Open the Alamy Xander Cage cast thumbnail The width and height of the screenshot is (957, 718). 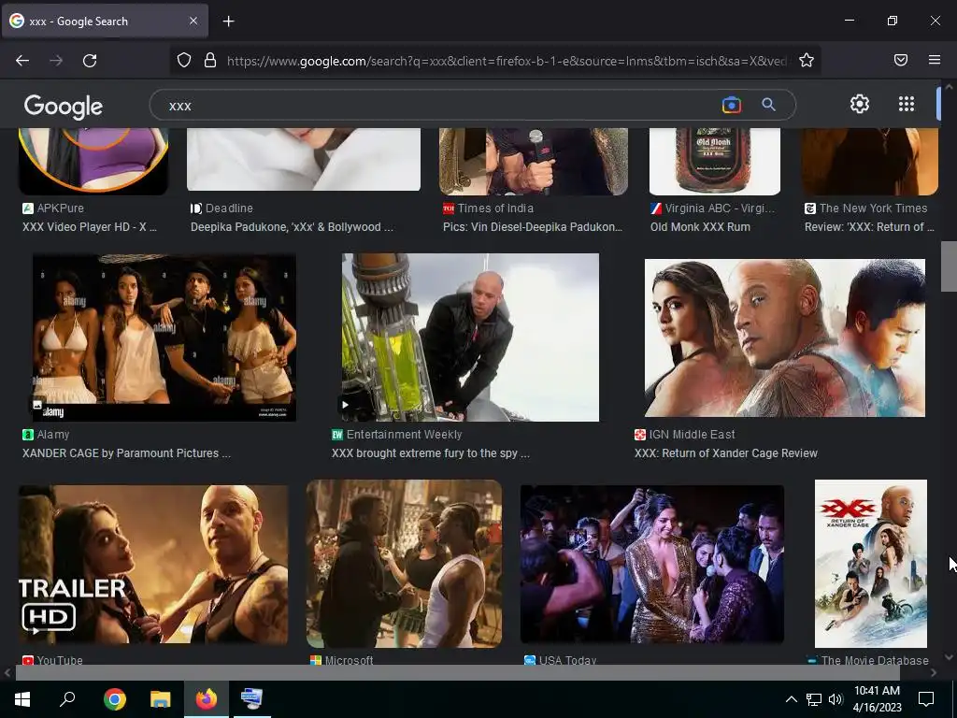(164, 337)
